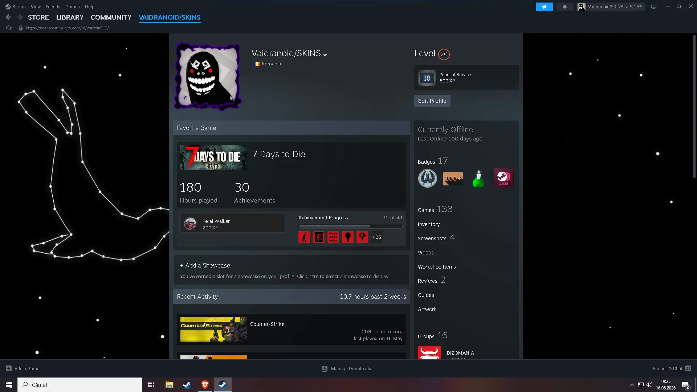Open File Explorer from the taskbar
697x392 pixels.
(170, 385)
